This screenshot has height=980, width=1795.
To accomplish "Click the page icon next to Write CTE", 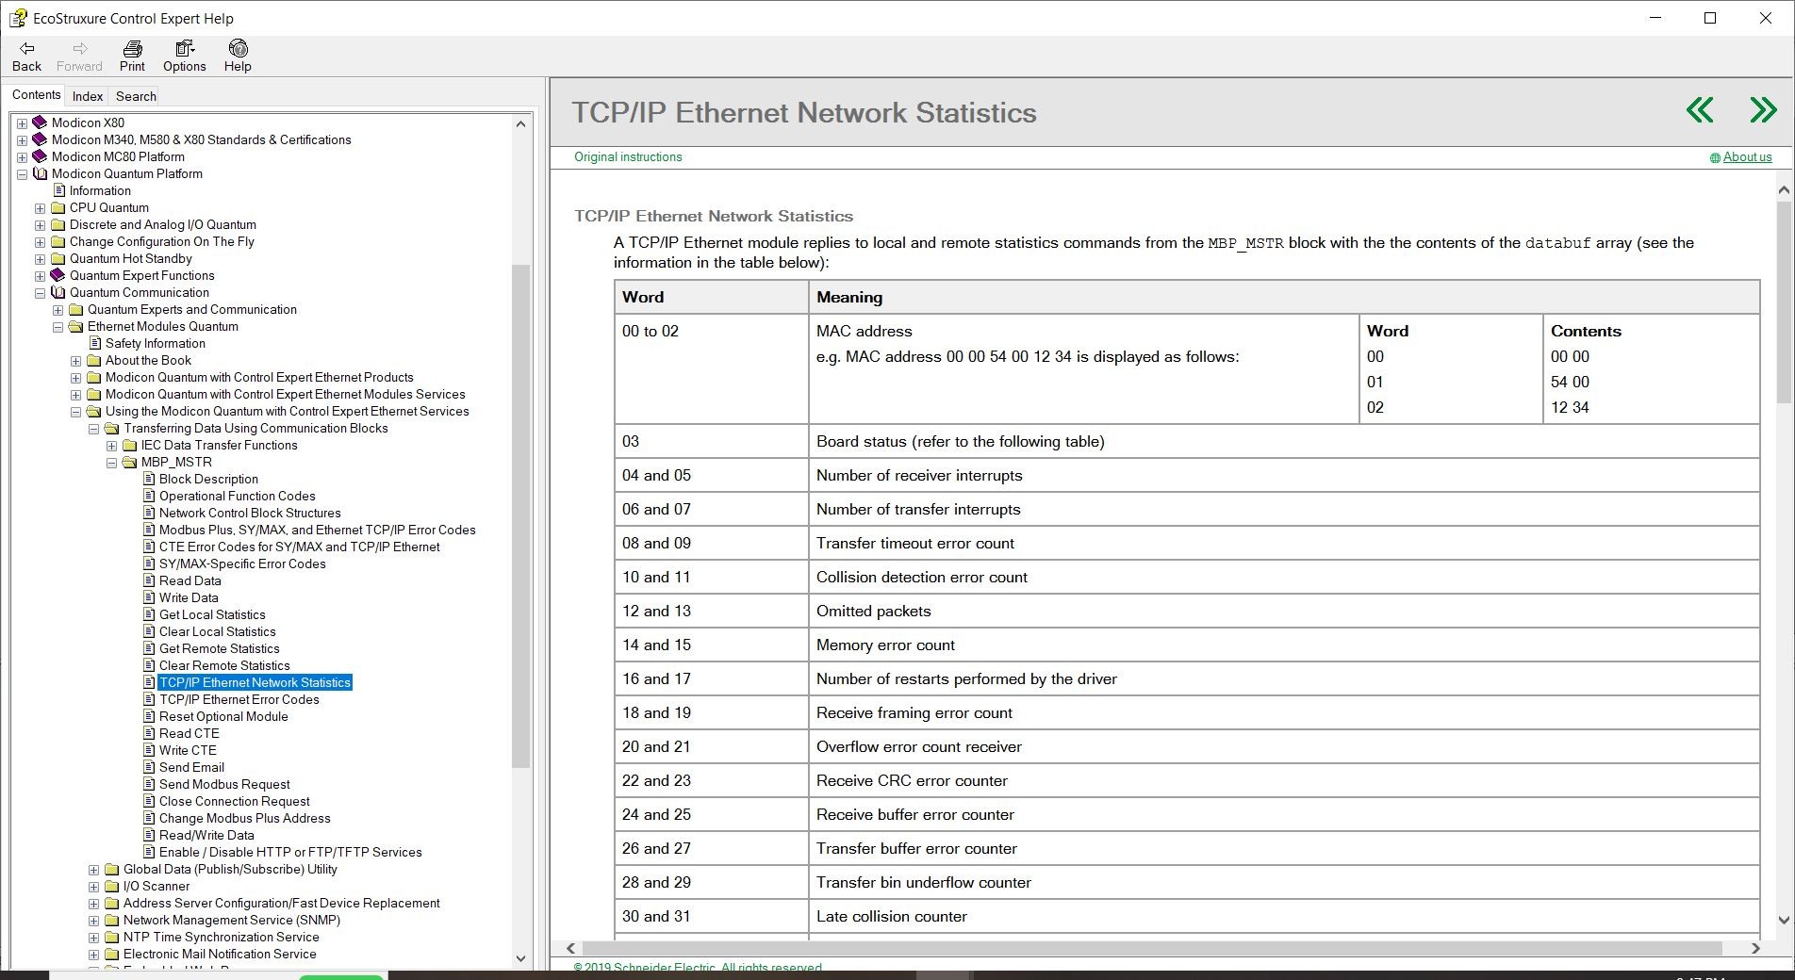I will (149, 750).
